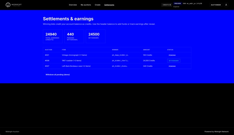Click winner pk_dapp_bidder_d…

pos(120,55)
